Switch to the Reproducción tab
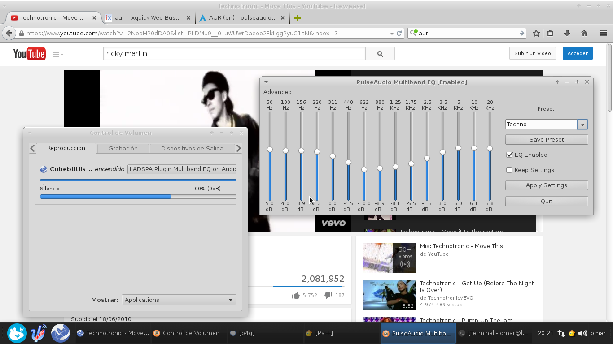Viewport: 613px width, 344px height. click(x=66, y=148)
